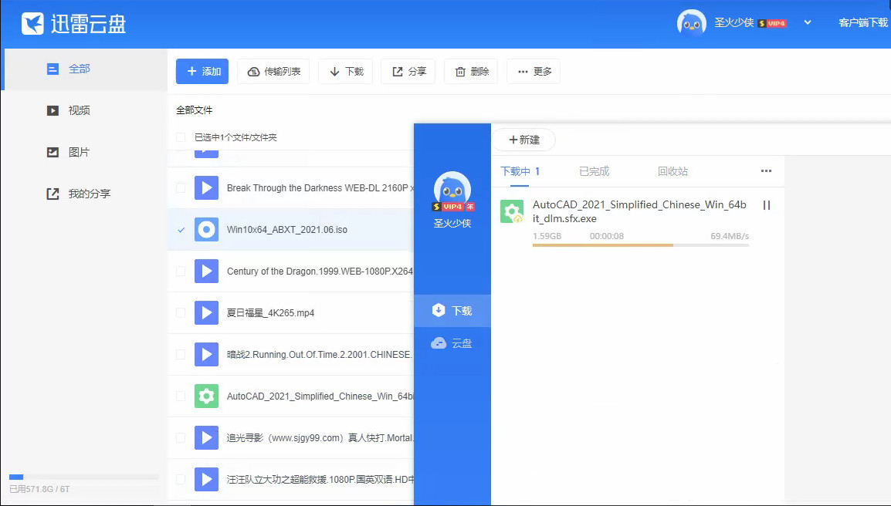Click the 夏日福星 video file icon

pyautogui.click(x=206, y=313)
